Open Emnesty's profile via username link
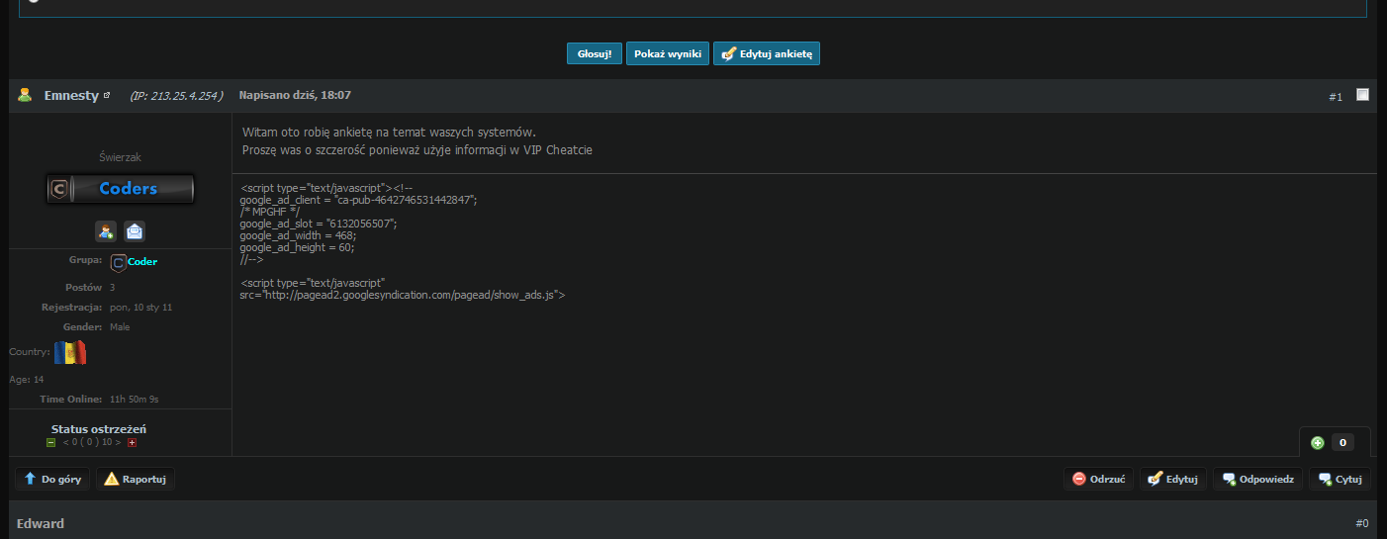This screenshot has height=539, width=1387. pyautogui.click(x=70, y=96)
